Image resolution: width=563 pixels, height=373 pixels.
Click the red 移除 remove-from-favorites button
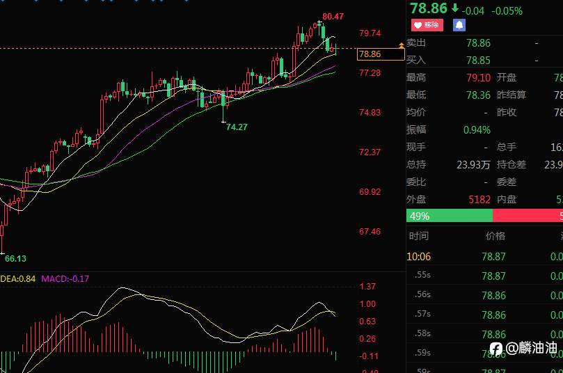pyautogui.click(x=427, y=25)
